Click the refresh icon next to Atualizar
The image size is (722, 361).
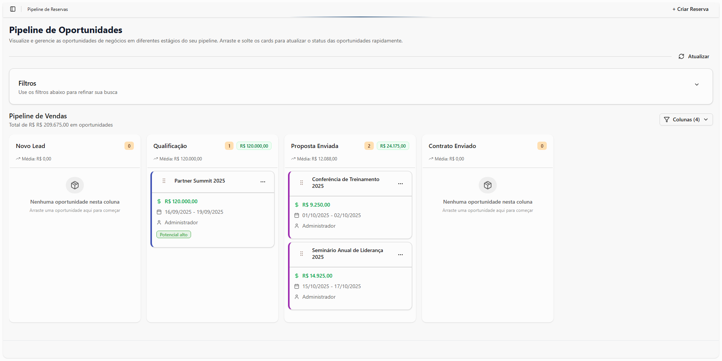pyautogui.click(x=681, y=56)
